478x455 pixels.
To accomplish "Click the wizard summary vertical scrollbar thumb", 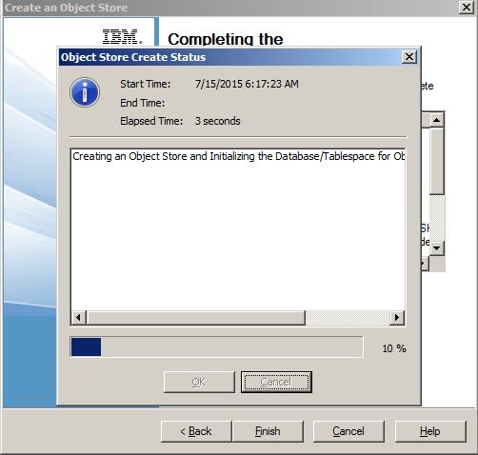I will [x=437, y=161].
